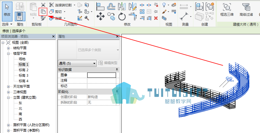Screen dimensions: 260x133
Task: Click the Create Parts icon with spark
Action: [210, 6]
